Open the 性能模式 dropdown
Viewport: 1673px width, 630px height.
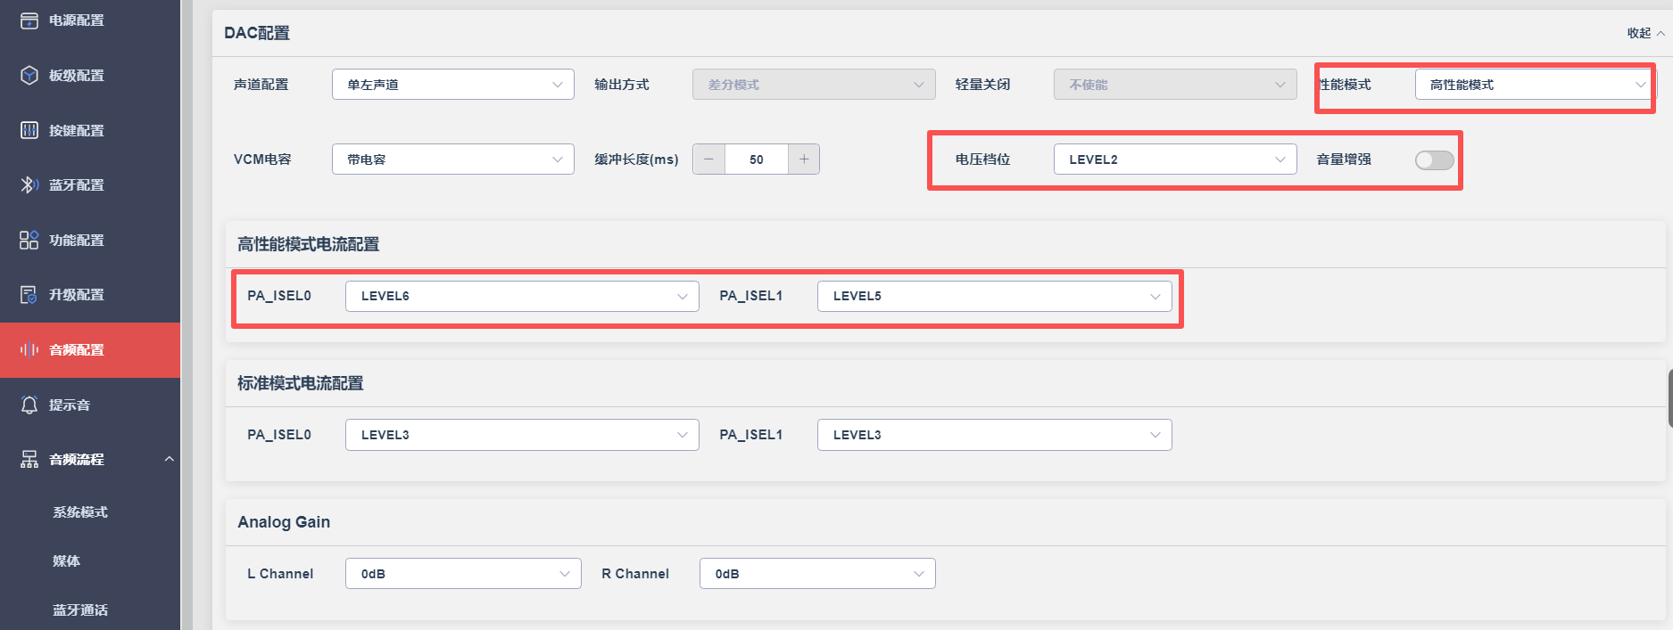pos(1535,85)
